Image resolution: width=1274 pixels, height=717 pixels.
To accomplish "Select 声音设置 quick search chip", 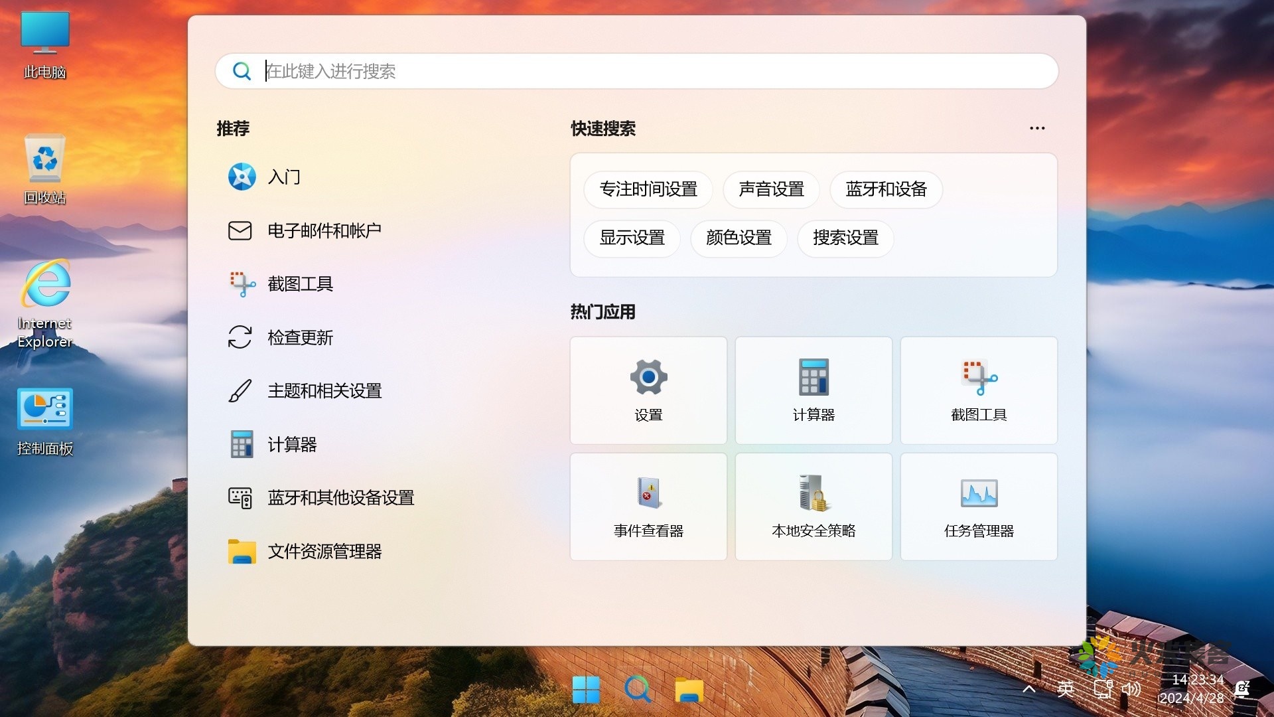I will (770, 190).
